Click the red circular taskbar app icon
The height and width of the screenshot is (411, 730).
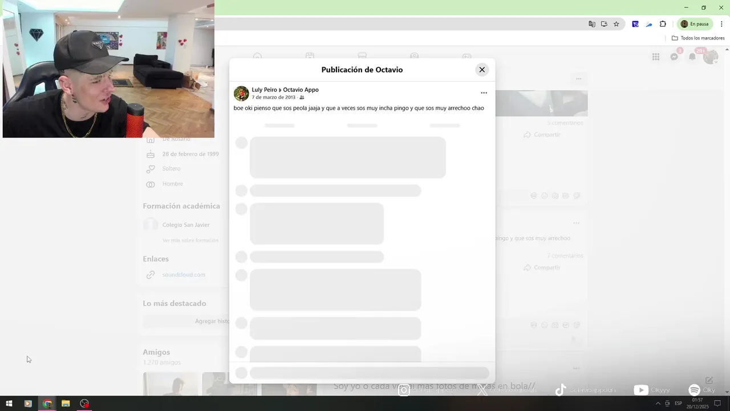coord(84,404)
